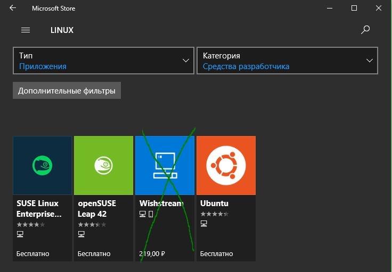Click the SUSE Linux Enterprise title text
392x272 pixels.
point(39,209)
